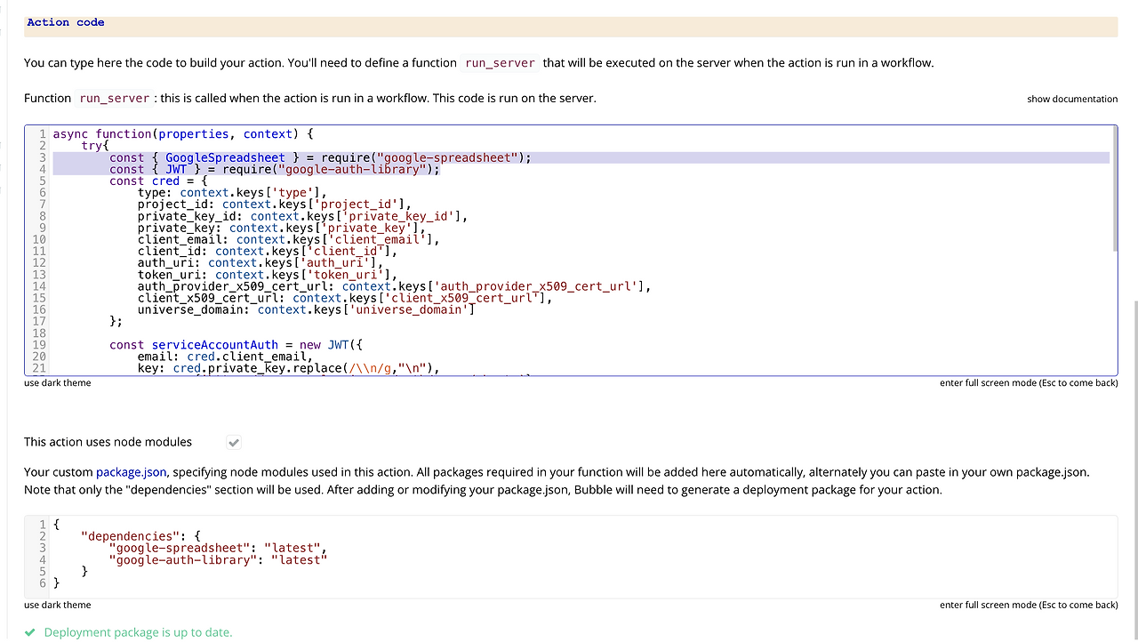Click the 'const cred = {' line

point(158,181)
